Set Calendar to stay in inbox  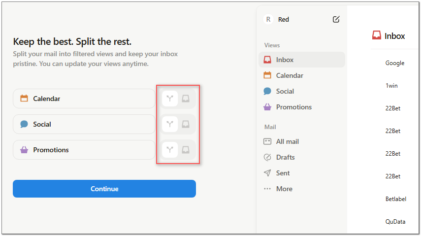tap(186, 99)
